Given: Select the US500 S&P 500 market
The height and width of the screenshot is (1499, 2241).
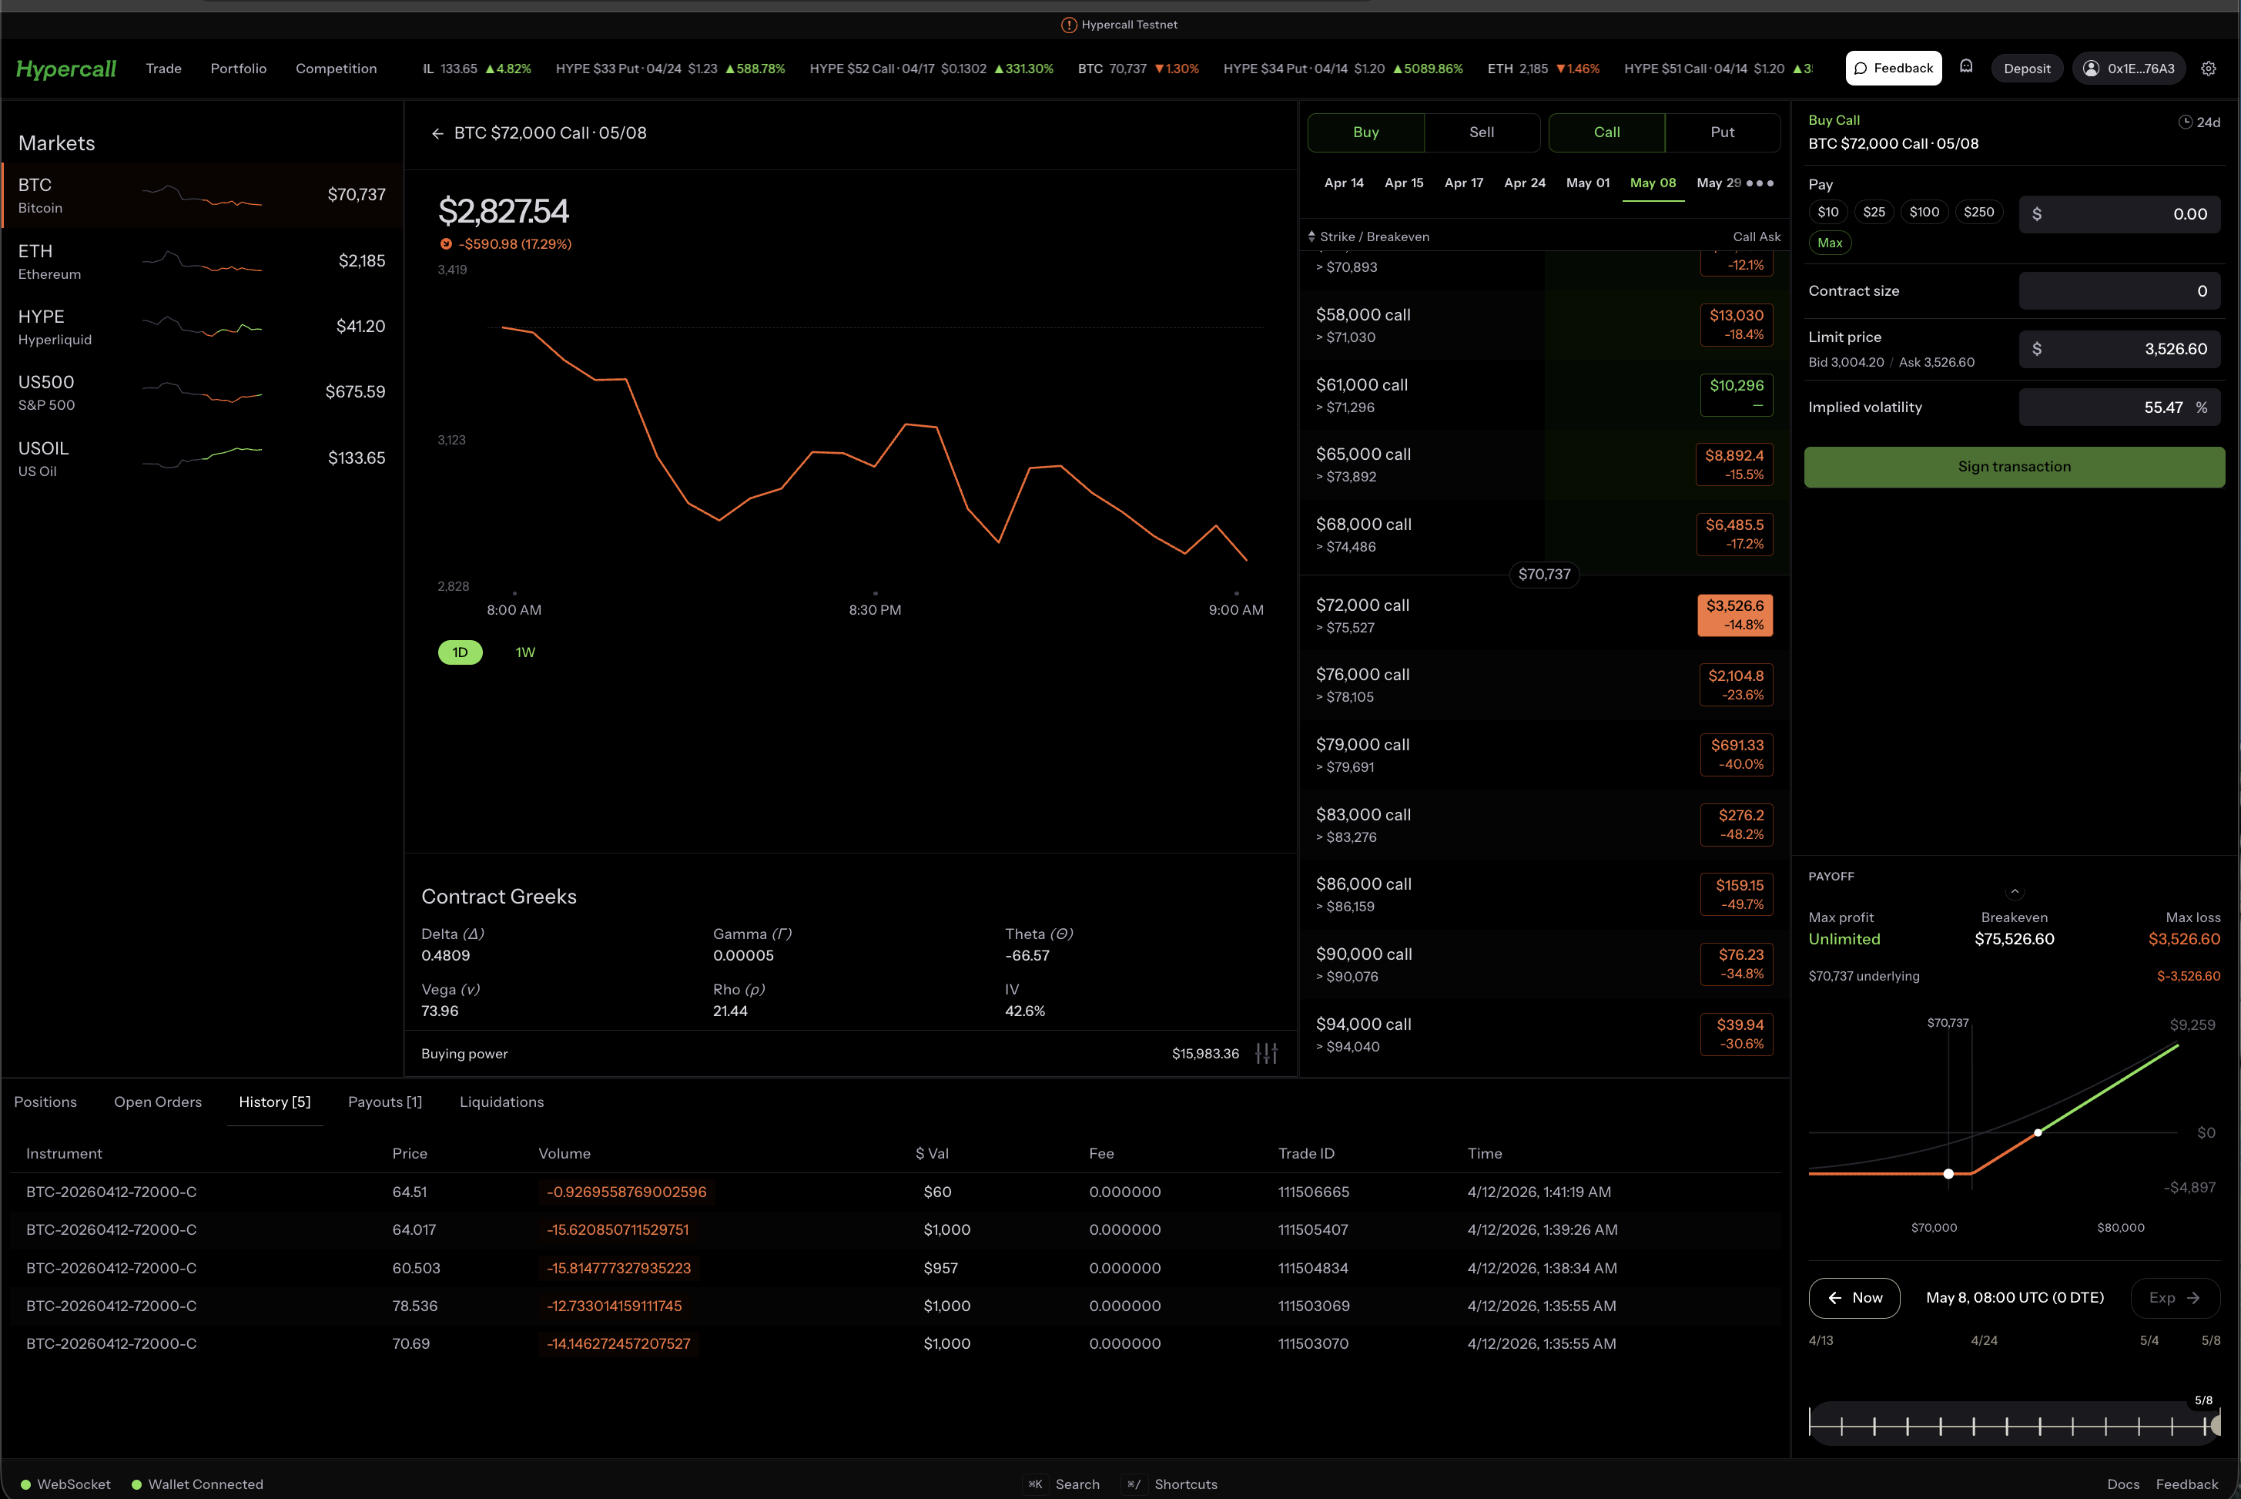Looking at the screenshot, I should coord(202,392).
